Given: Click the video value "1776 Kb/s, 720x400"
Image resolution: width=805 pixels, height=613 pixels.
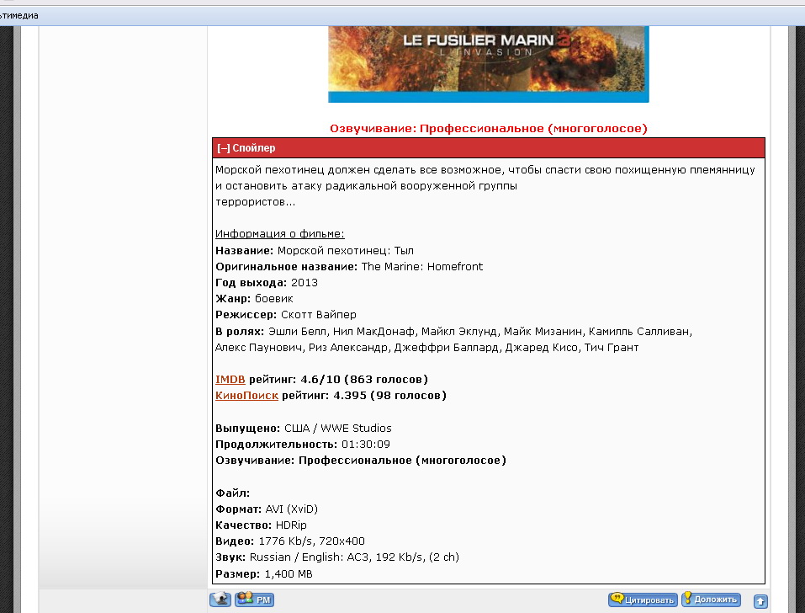Looking at the screenshot, I should [311, 541].
